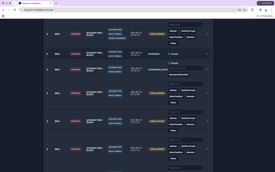Open the browser extensions puzzle icon
This screenshot has width=275, height=172.
pyautogui.click(x=252, y=10)
